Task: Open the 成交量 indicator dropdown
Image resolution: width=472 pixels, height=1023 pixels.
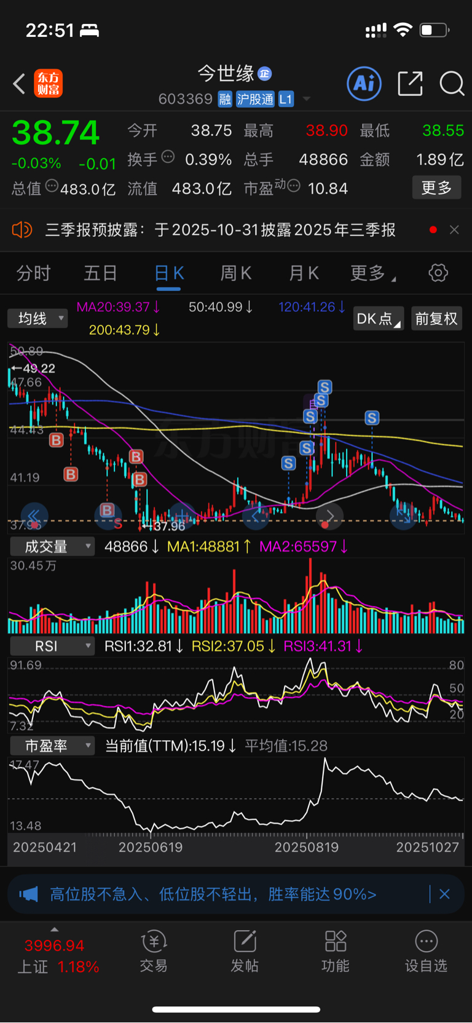Action: pyautogui.click(x=52, y=546)
